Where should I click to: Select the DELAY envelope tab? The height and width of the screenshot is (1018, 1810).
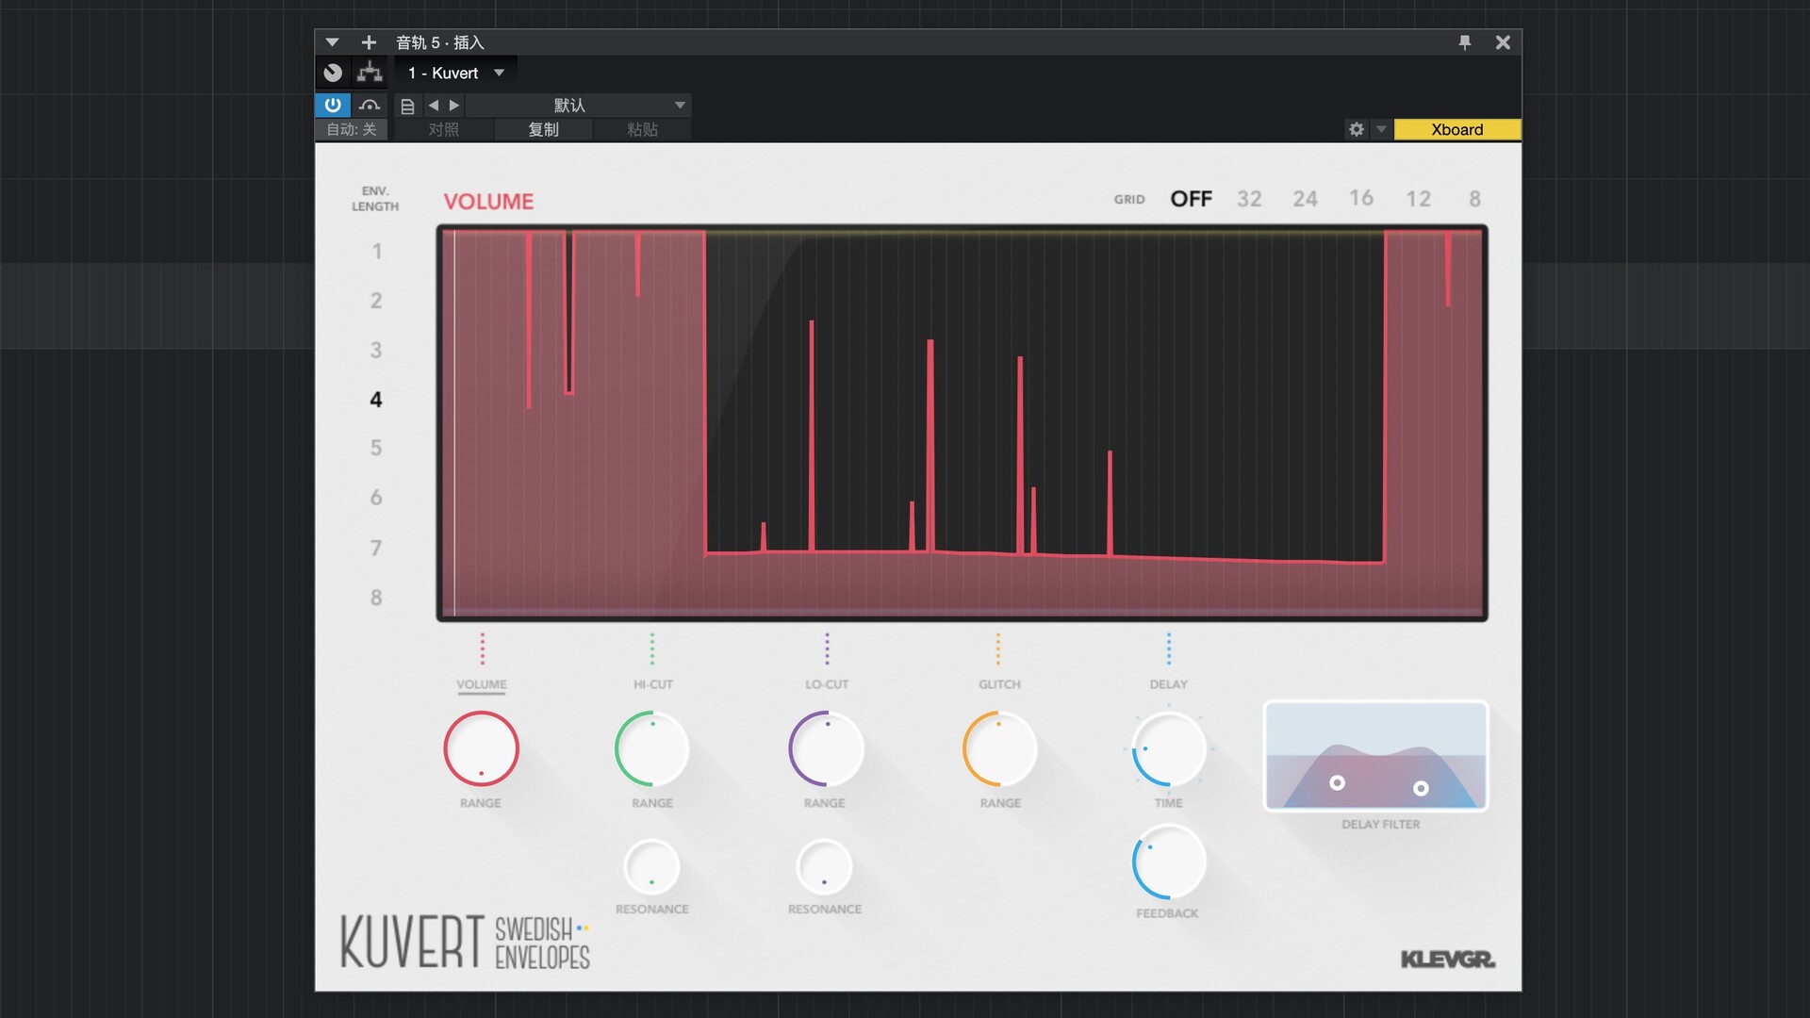tap(1169, 684)
